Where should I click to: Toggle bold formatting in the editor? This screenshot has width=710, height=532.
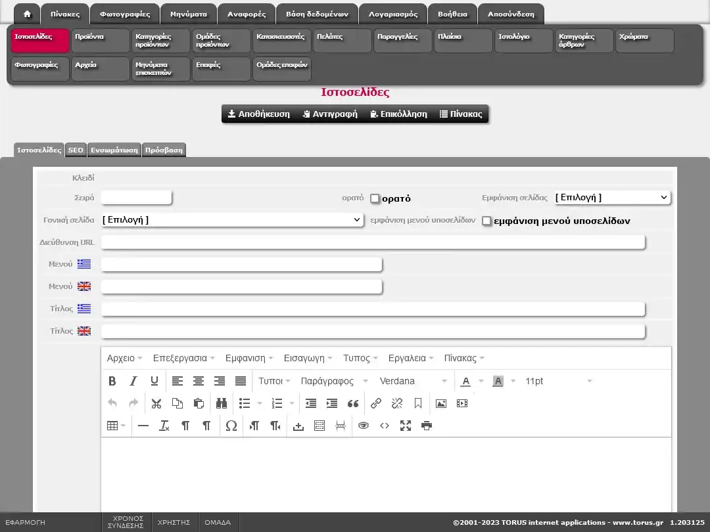112,381
